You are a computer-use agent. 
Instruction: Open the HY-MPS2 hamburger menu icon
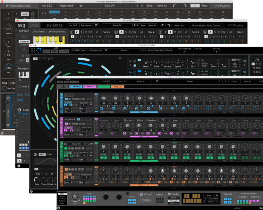96,25
